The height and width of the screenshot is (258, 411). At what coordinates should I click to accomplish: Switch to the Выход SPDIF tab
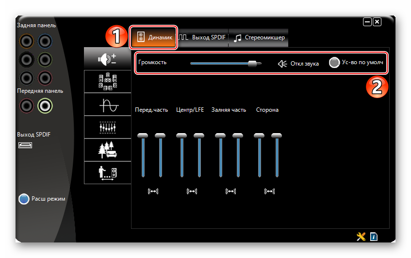point(202,37)
